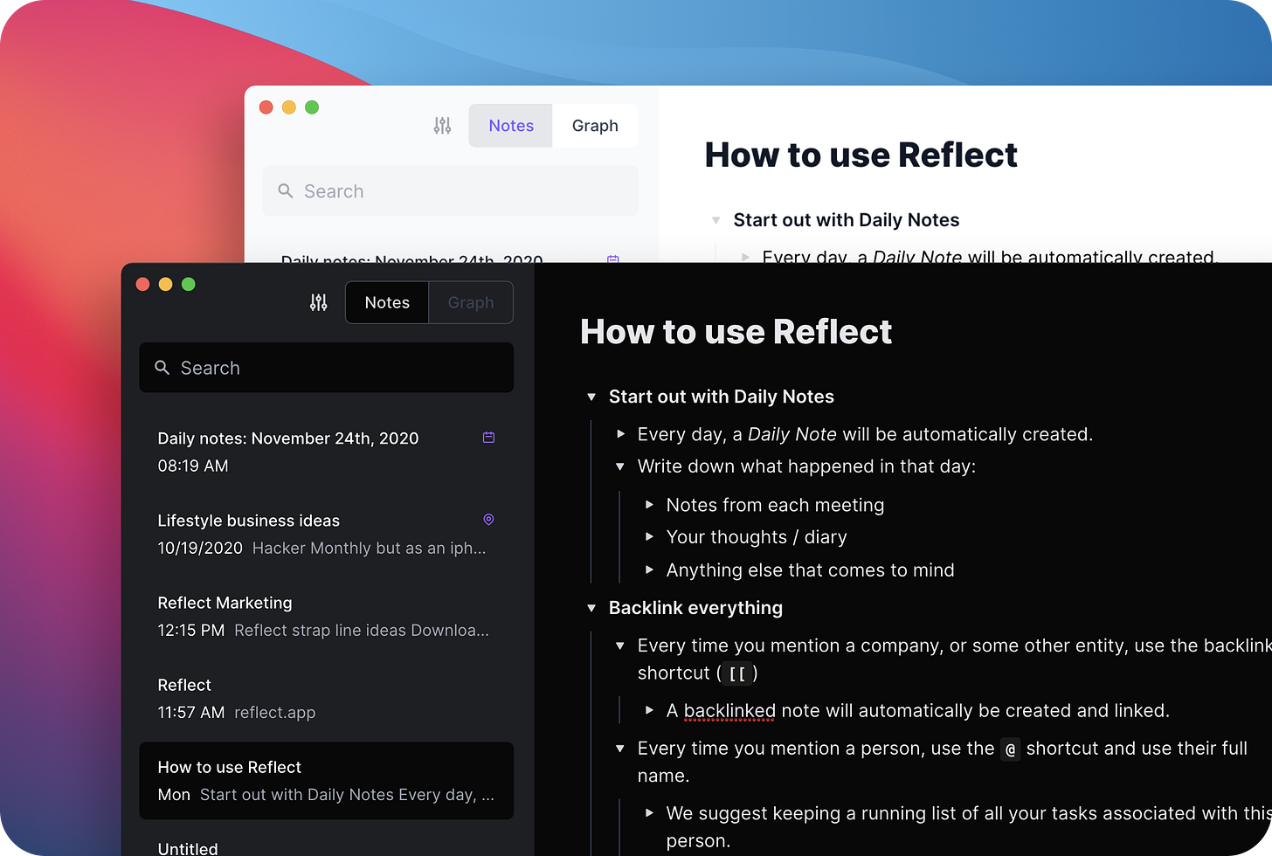Minimize the light Reflect window

tap(289, 107)
